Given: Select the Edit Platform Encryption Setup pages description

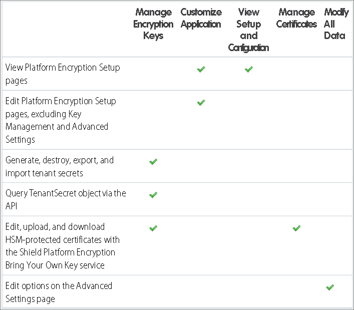Looking at the screenshot, I should (61, 120).
